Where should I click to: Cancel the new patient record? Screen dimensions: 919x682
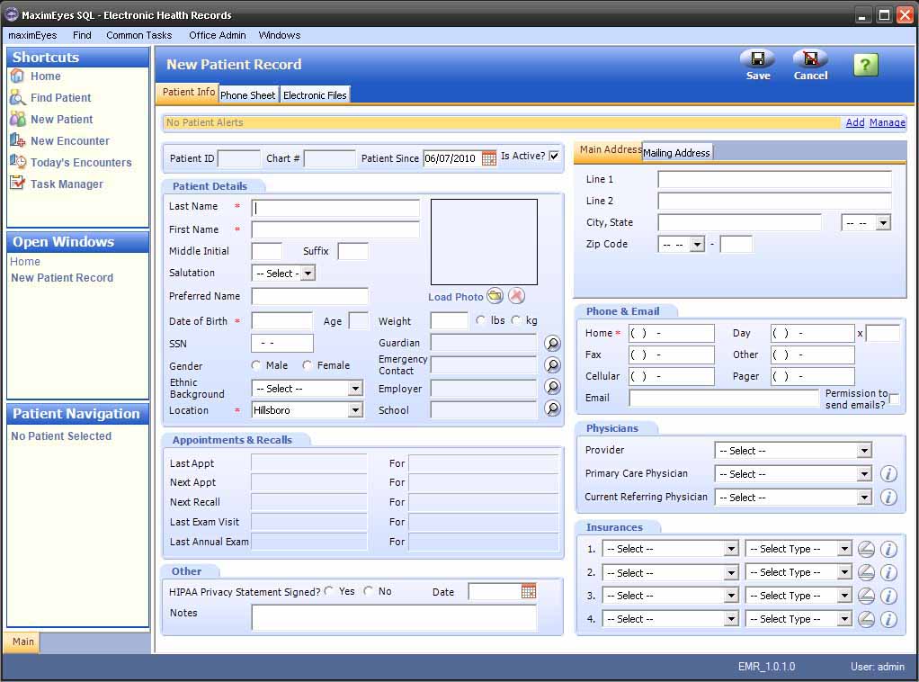tap(810, 65)
